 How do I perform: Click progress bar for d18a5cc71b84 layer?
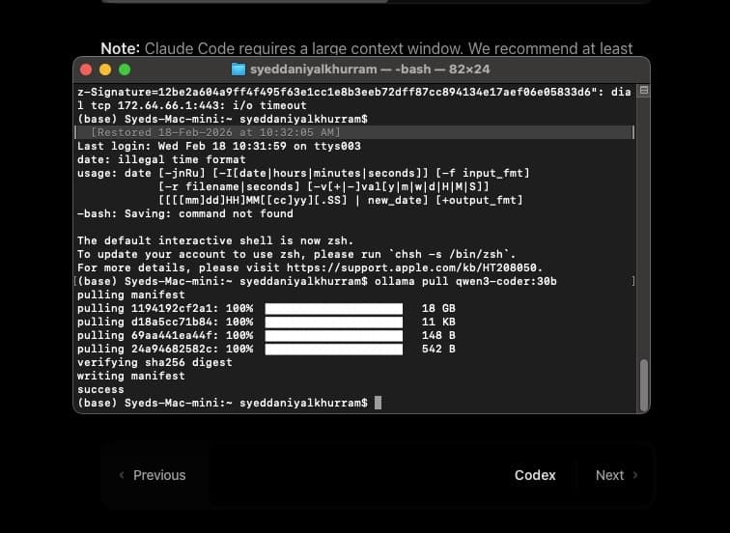coord(334,323)
